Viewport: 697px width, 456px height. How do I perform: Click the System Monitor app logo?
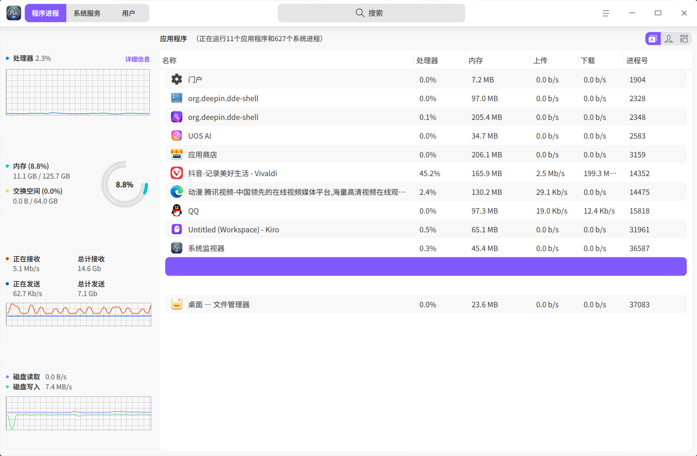[x=14, y=13]
